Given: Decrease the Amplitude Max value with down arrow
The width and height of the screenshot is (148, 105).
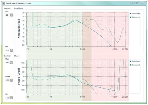Looking at the screenshot, I should pyautogui.click(x=12, y=16).
